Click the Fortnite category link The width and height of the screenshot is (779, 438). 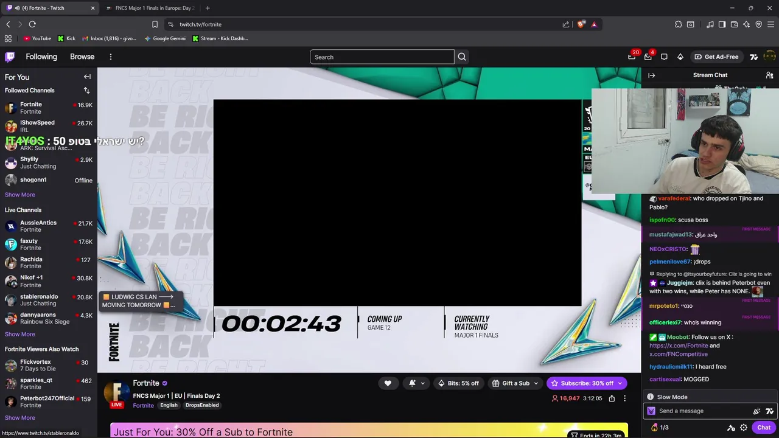144,405
